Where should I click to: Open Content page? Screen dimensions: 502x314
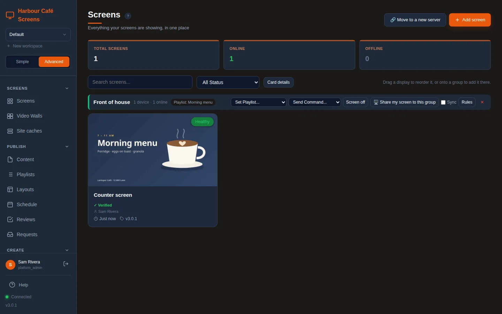tap(38, 159)
